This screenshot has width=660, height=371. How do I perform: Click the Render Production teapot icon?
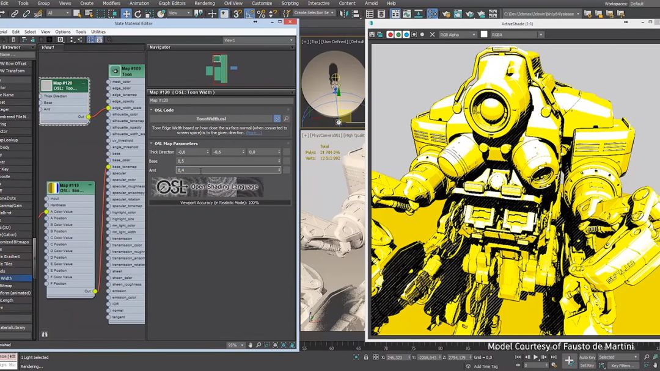point(469,14)
